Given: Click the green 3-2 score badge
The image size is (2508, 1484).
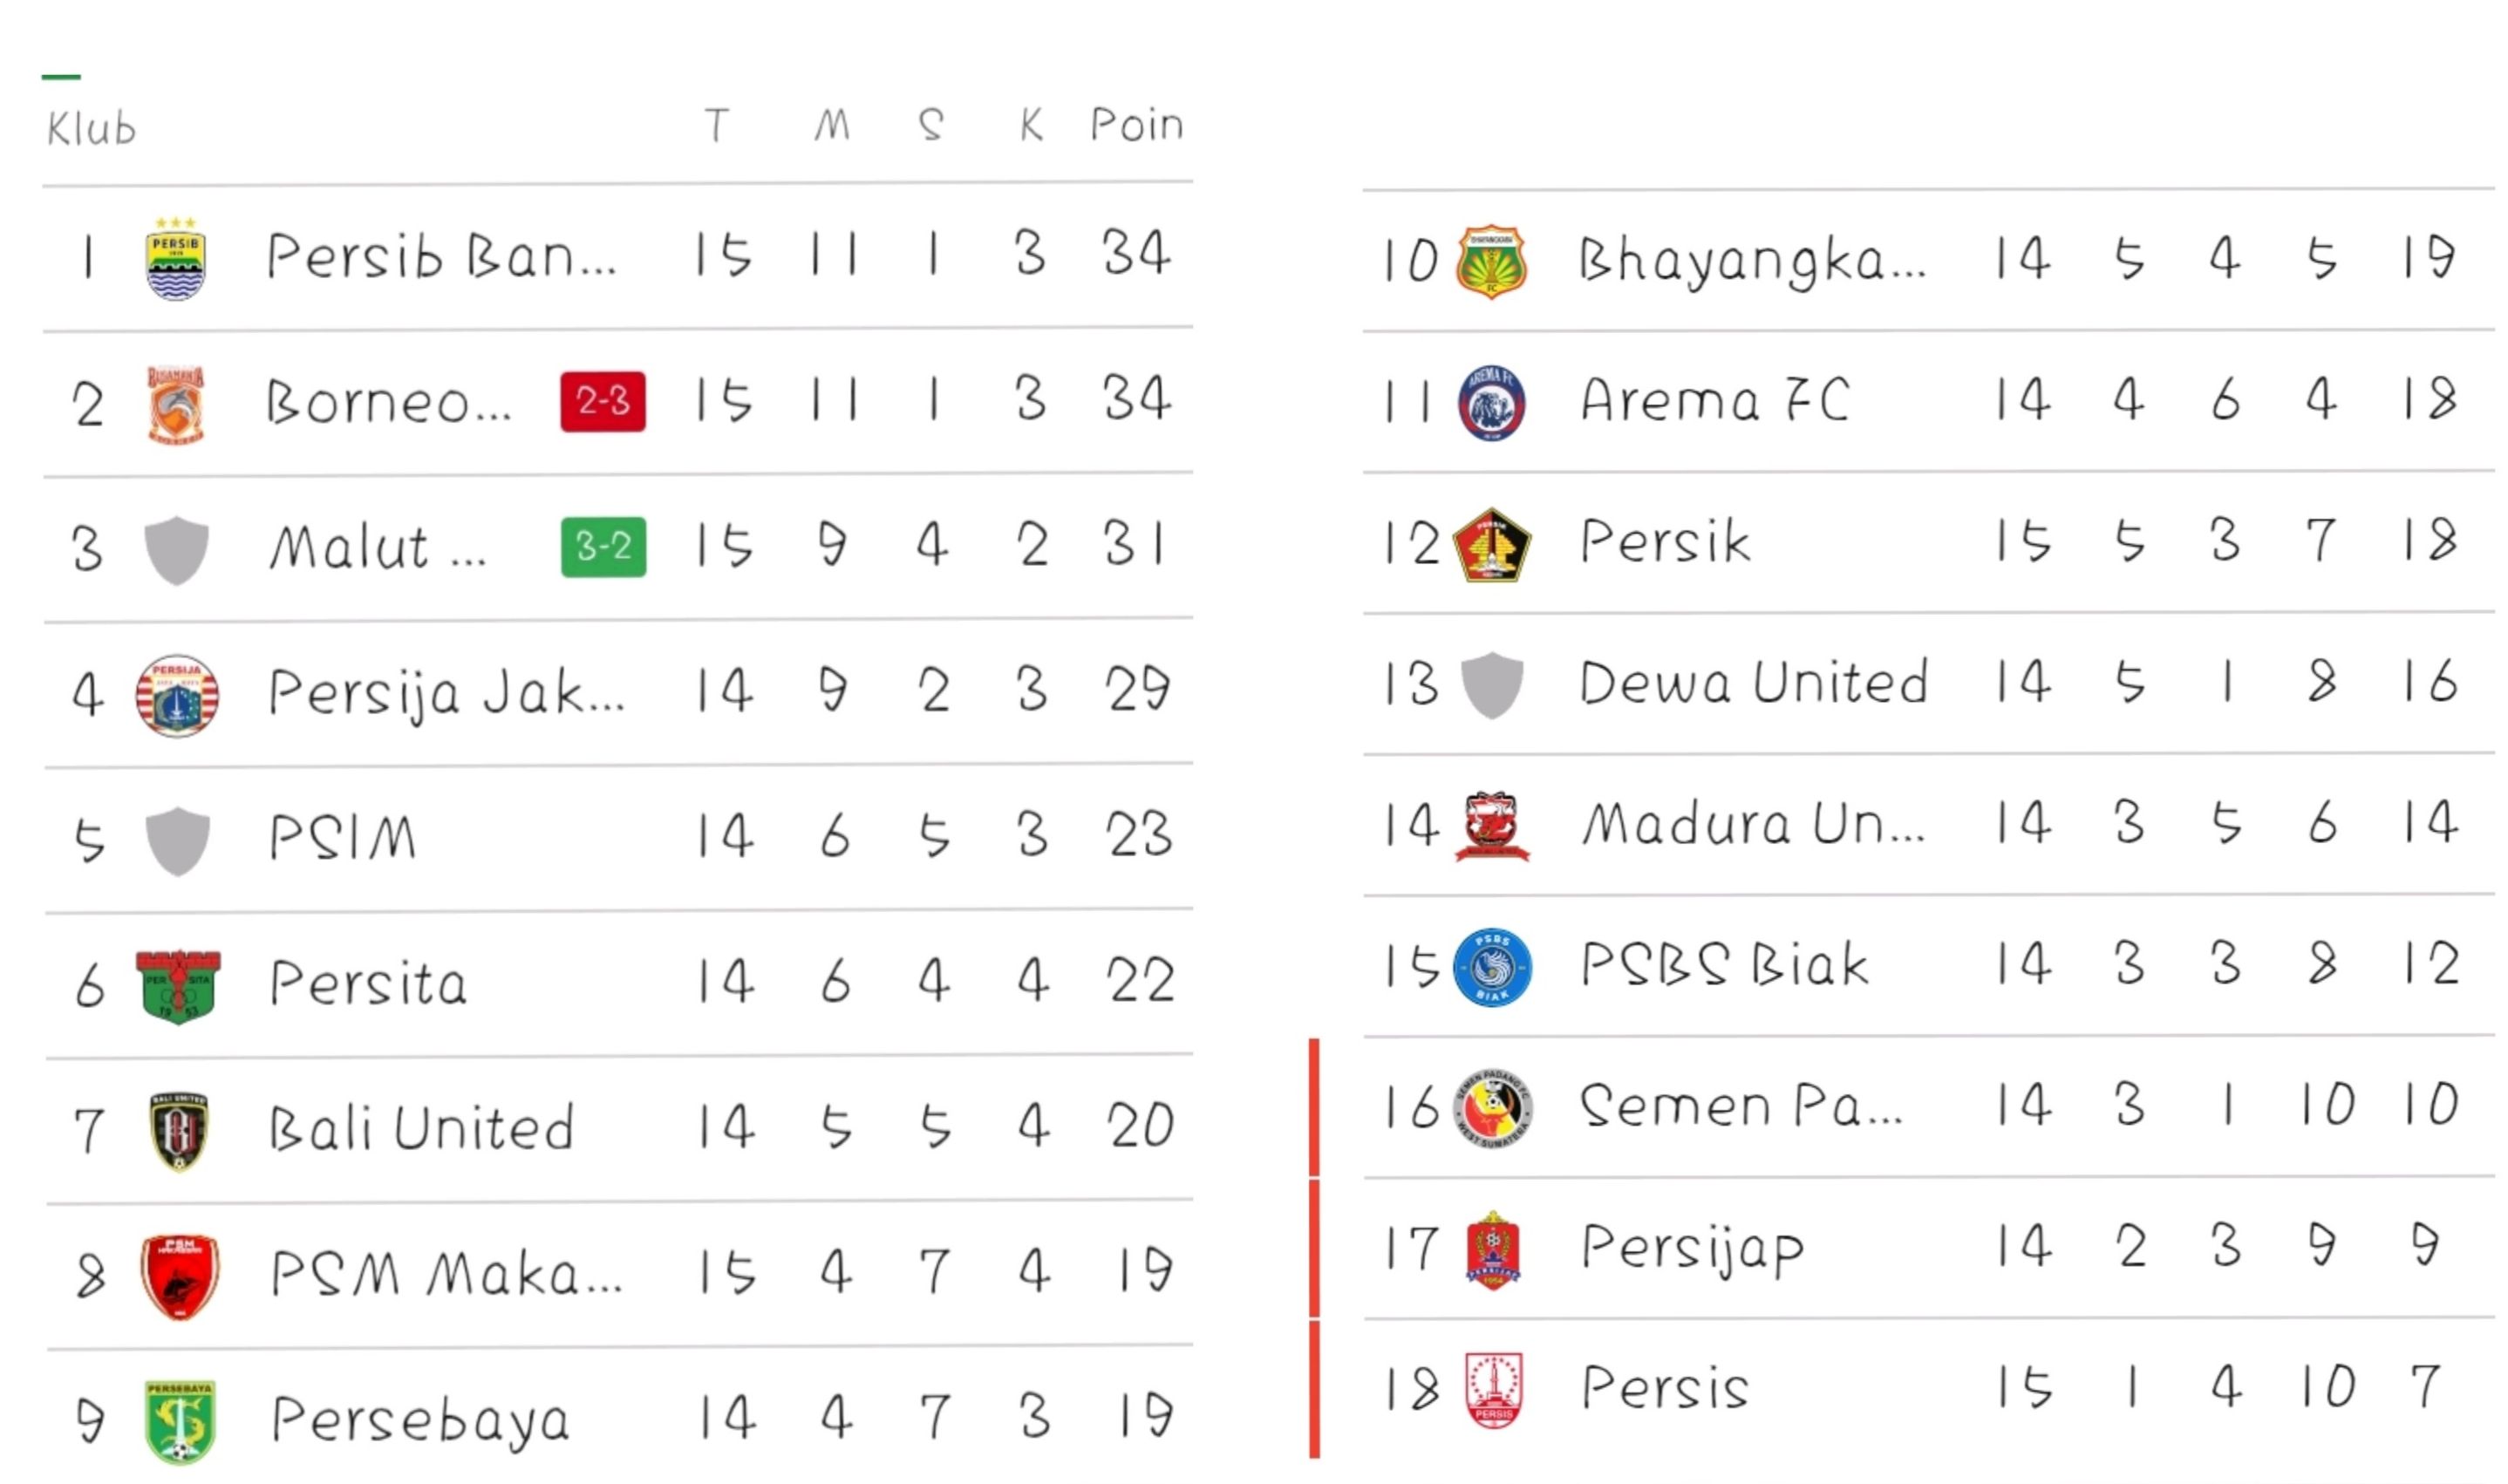Looking at the screenshot, I should pos(603,547).
